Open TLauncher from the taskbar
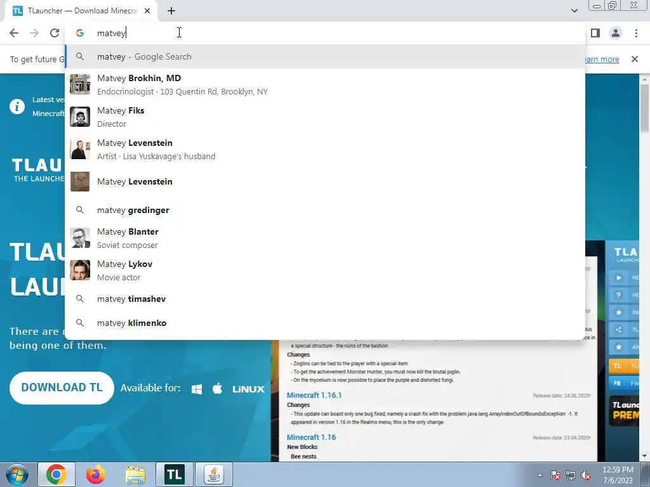 pos(175,474)
